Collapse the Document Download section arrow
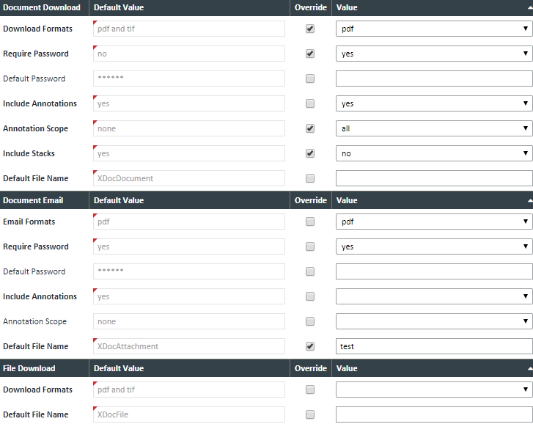The image size is (533, 424). (x=529, y=7)
